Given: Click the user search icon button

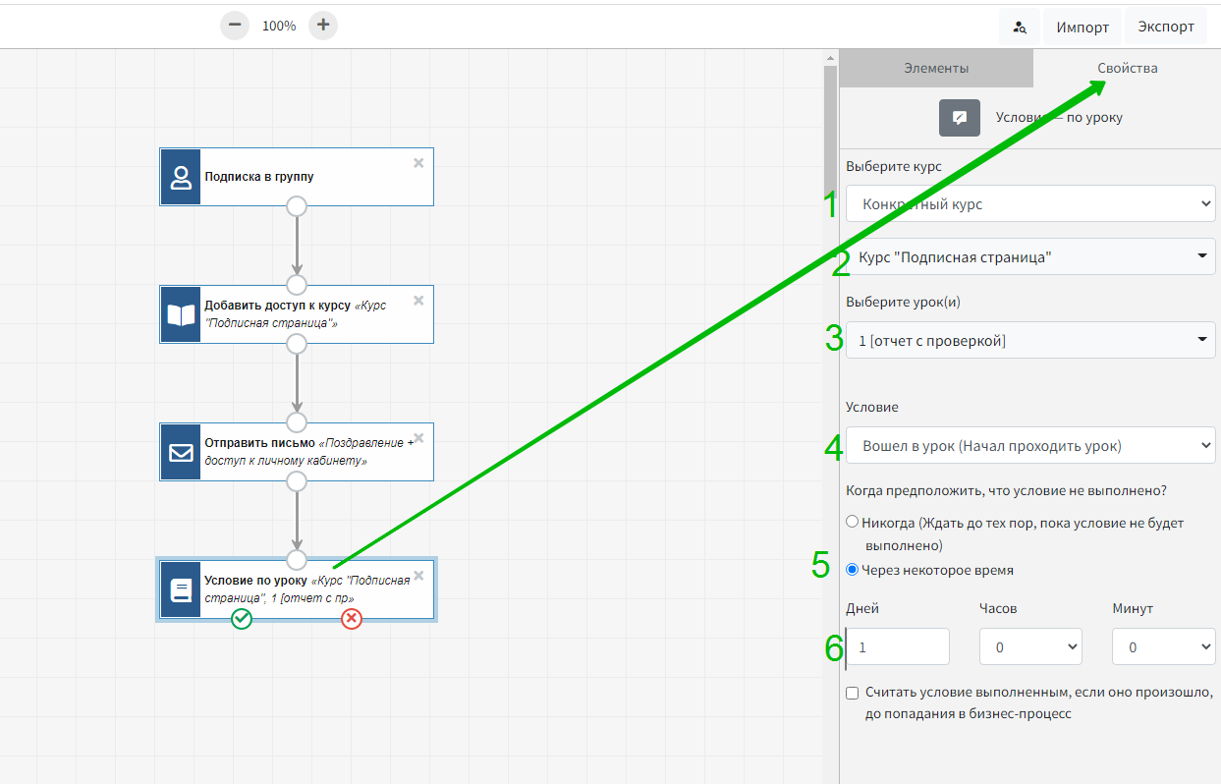Looking at the screenshot, I should tap(1020, 28).
